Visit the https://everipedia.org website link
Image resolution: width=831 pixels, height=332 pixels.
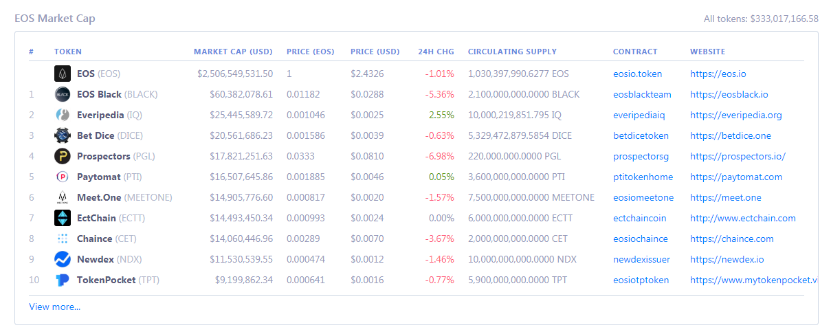[736, 115]
